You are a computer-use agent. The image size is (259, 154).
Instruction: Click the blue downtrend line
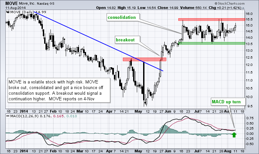pyautogui.click(x=99, y=41)
